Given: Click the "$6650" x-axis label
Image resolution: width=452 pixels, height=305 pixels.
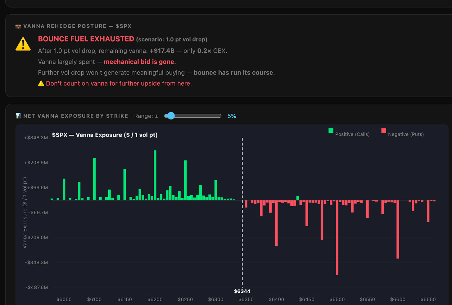Looking at the screenshot, I should 428,299.
